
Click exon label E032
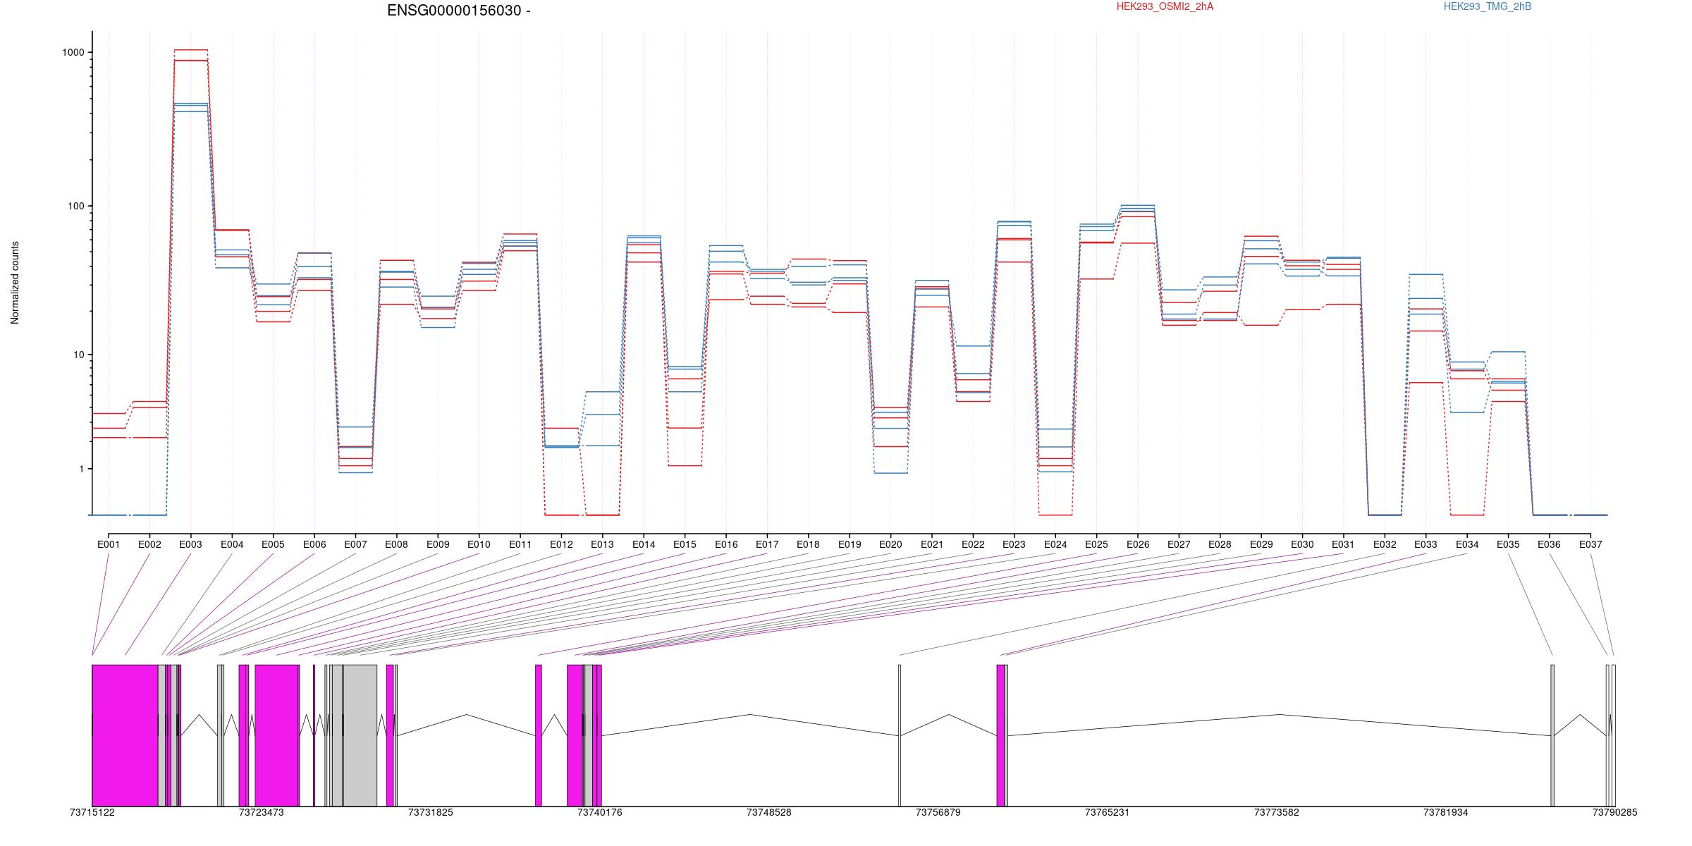point(1385,544)
